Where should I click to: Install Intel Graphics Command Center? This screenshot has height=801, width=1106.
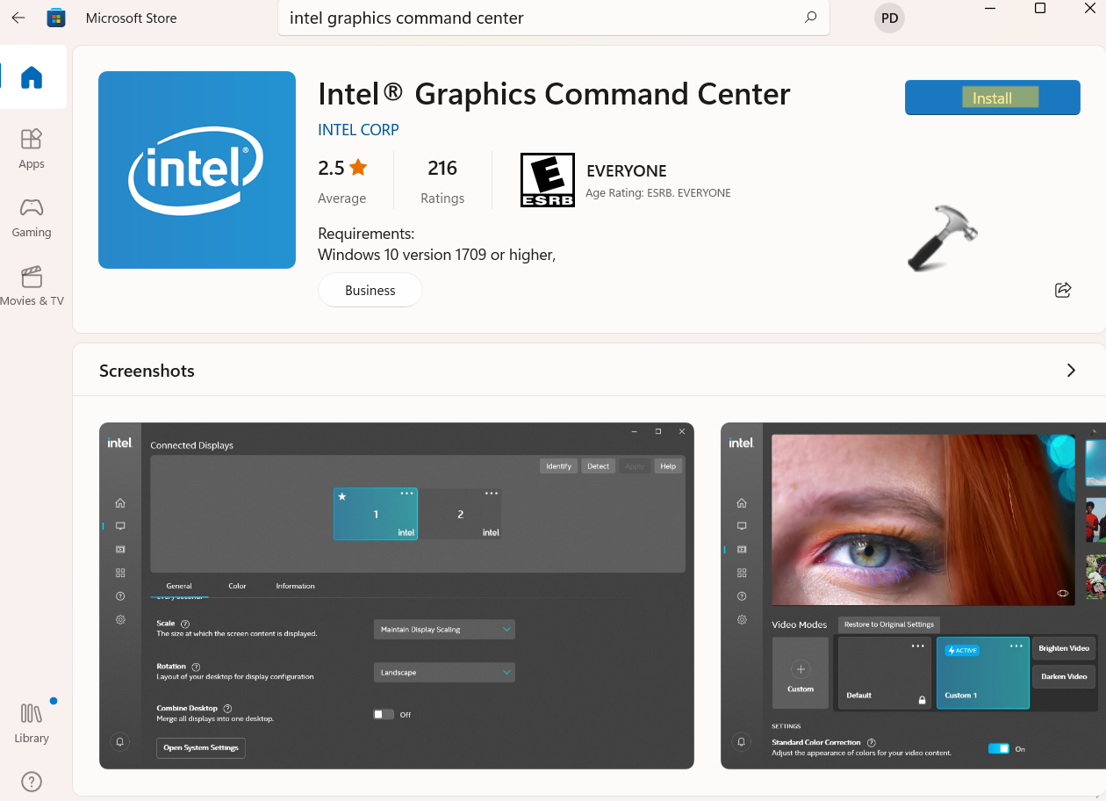coord(993,97)
